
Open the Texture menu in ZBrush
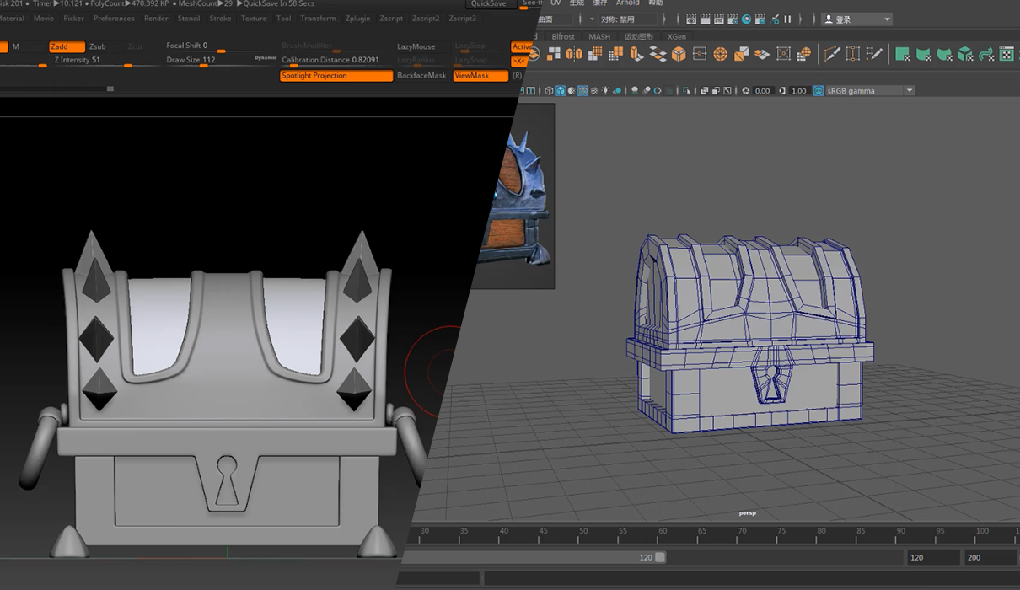pos(254,19)
